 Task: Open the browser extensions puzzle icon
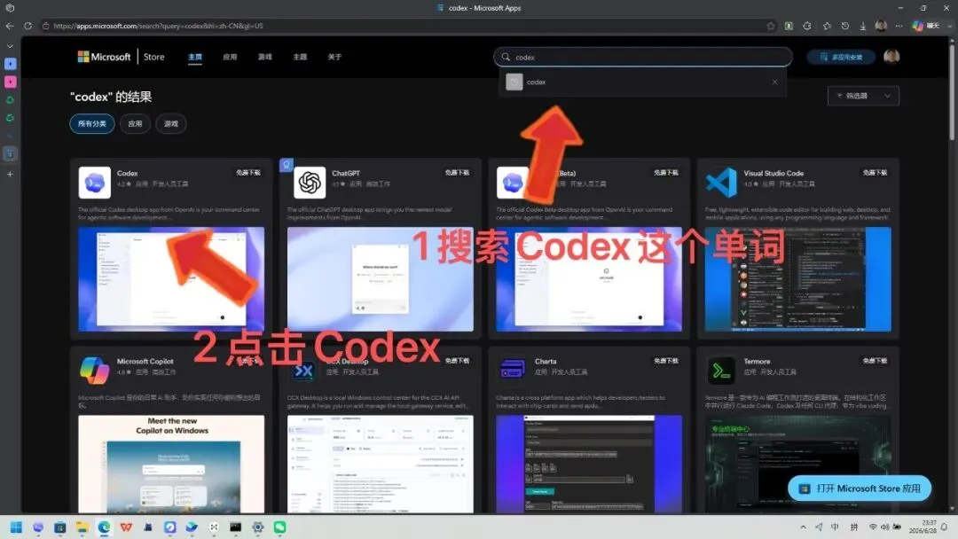(x=807, y=26)
